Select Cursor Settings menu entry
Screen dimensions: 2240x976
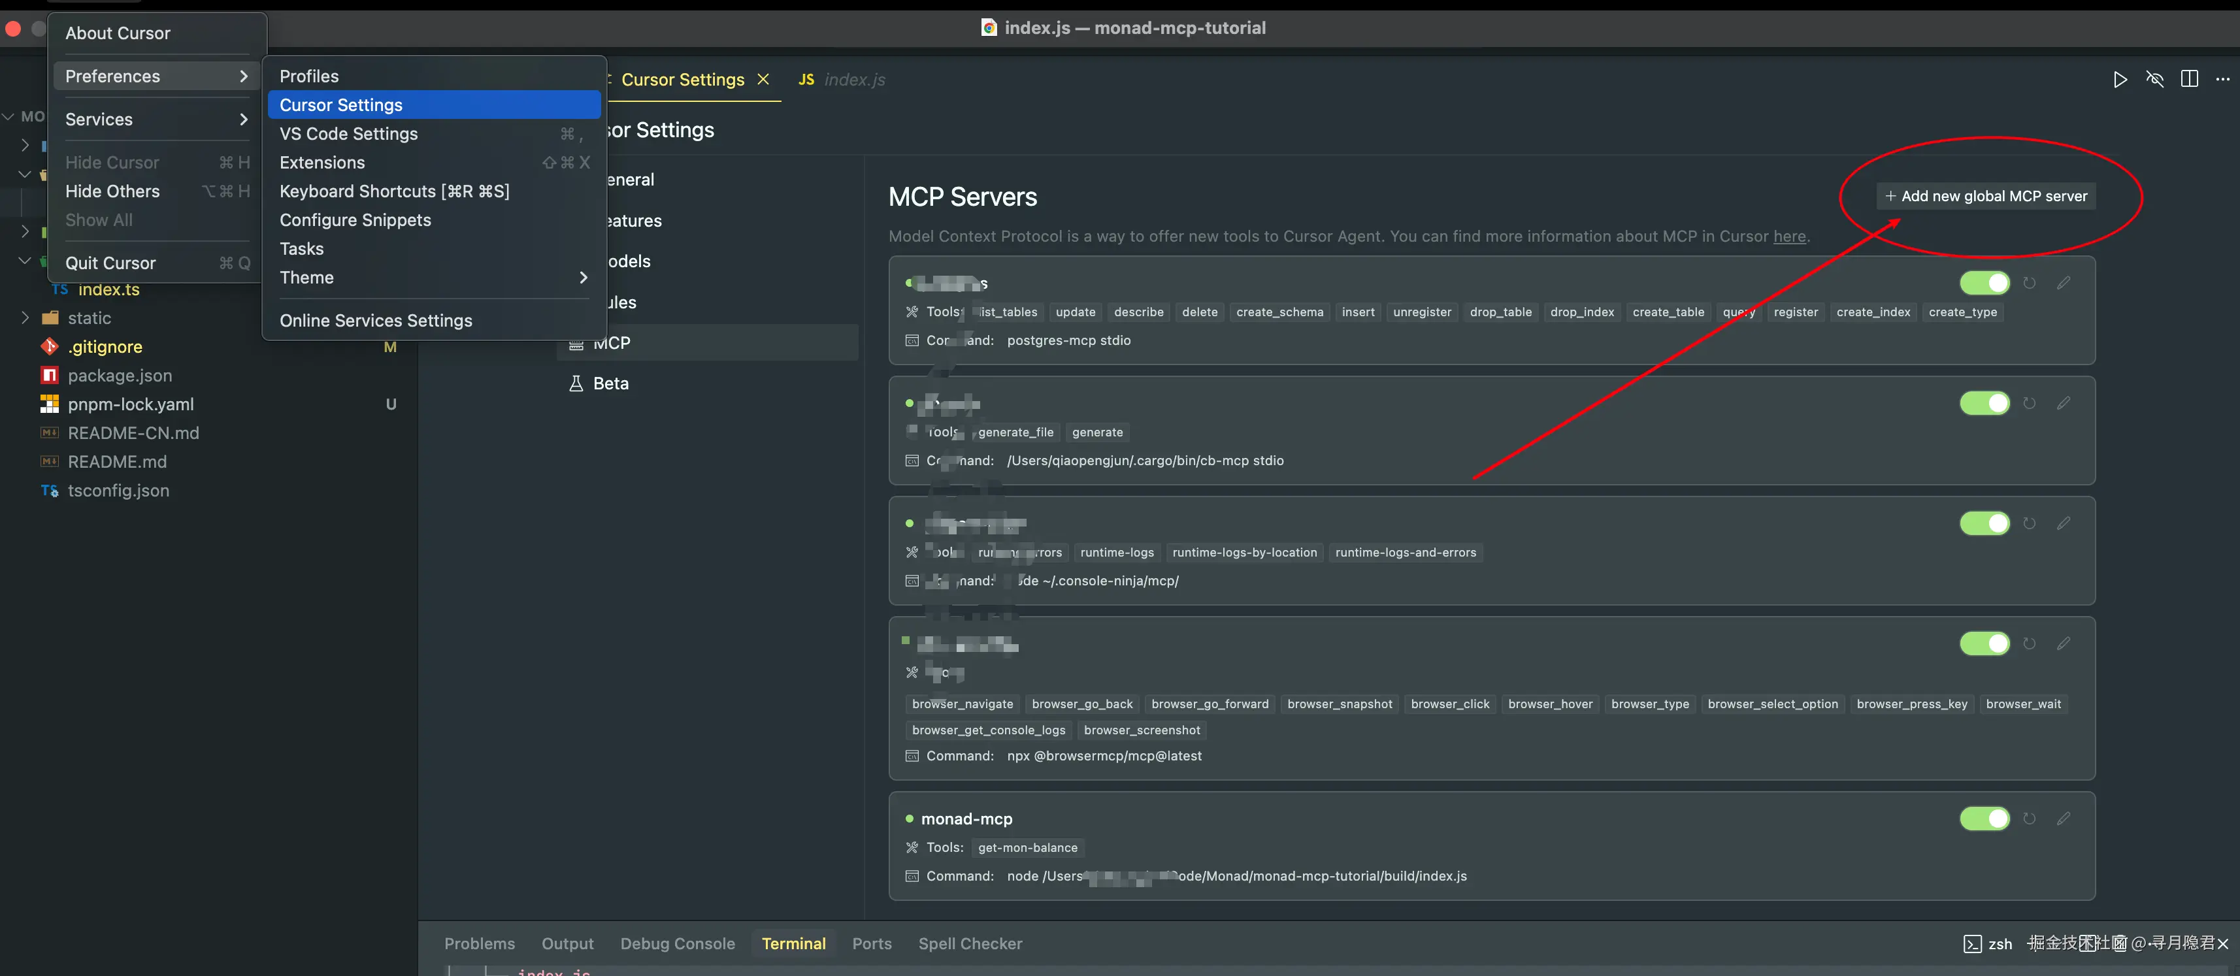click(x=341, y=105)
